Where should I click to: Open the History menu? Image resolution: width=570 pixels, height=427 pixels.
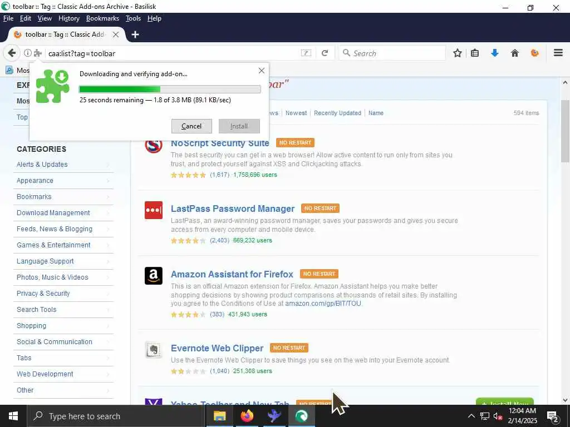coord(68,18)
